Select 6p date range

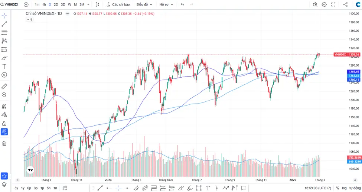[x=29, y=188]
